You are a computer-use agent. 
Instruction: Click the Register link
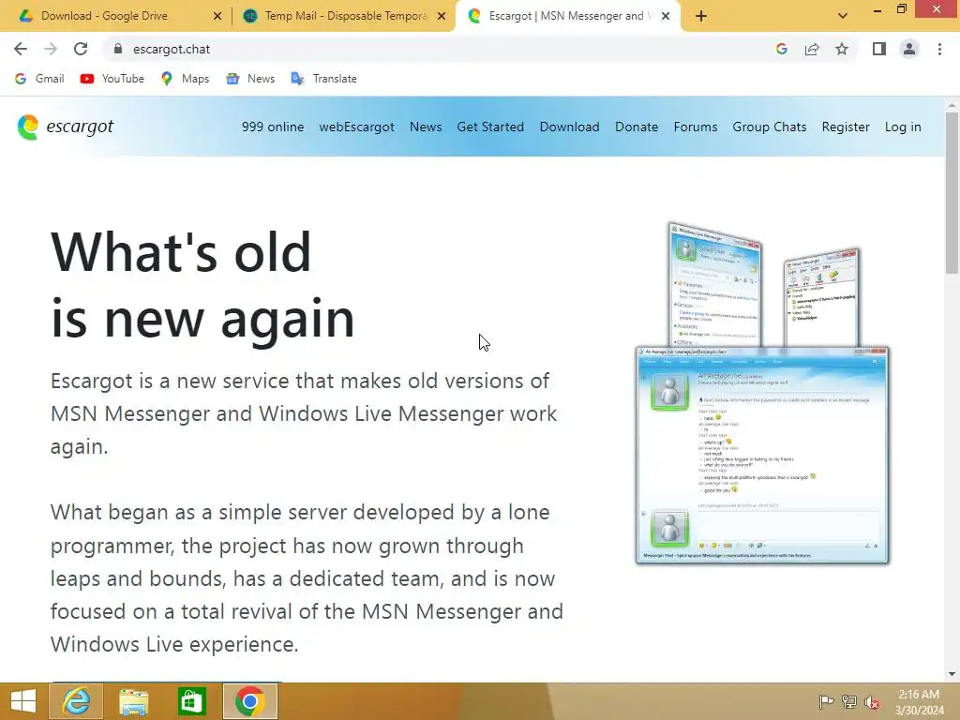[846, 127]
